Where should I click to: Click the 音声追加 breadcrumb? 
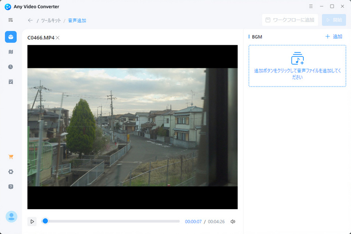[77, 21]
